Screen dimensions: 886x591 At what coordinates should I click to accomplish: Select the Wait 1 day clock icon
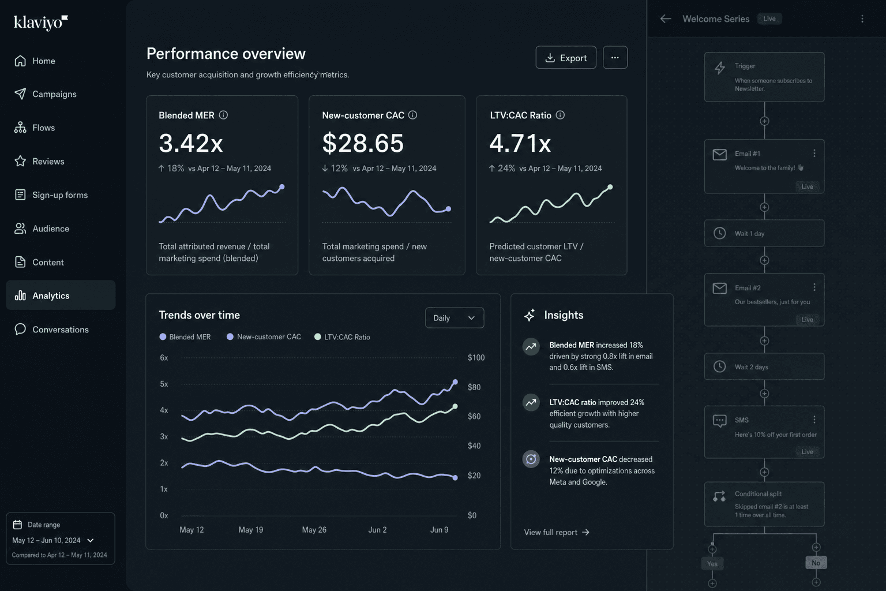click(x=720, y=233)
